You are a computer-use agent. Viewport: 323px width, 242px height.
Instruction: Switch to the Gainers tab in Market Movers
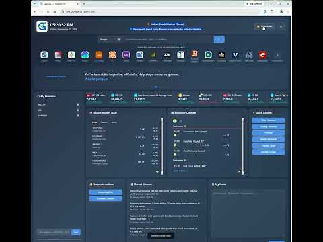(x=104, y=122)
